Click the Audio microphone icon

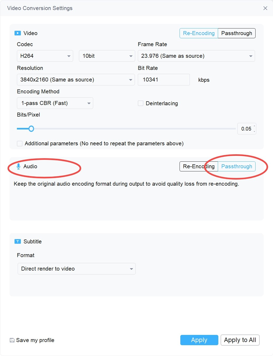coord(18,166)
